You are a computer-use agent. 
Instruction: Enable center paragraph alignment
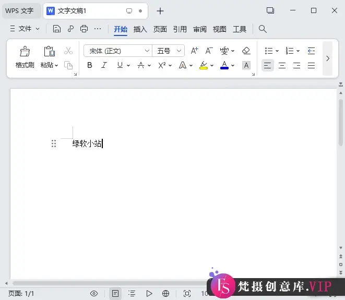(x=282, y=65)
